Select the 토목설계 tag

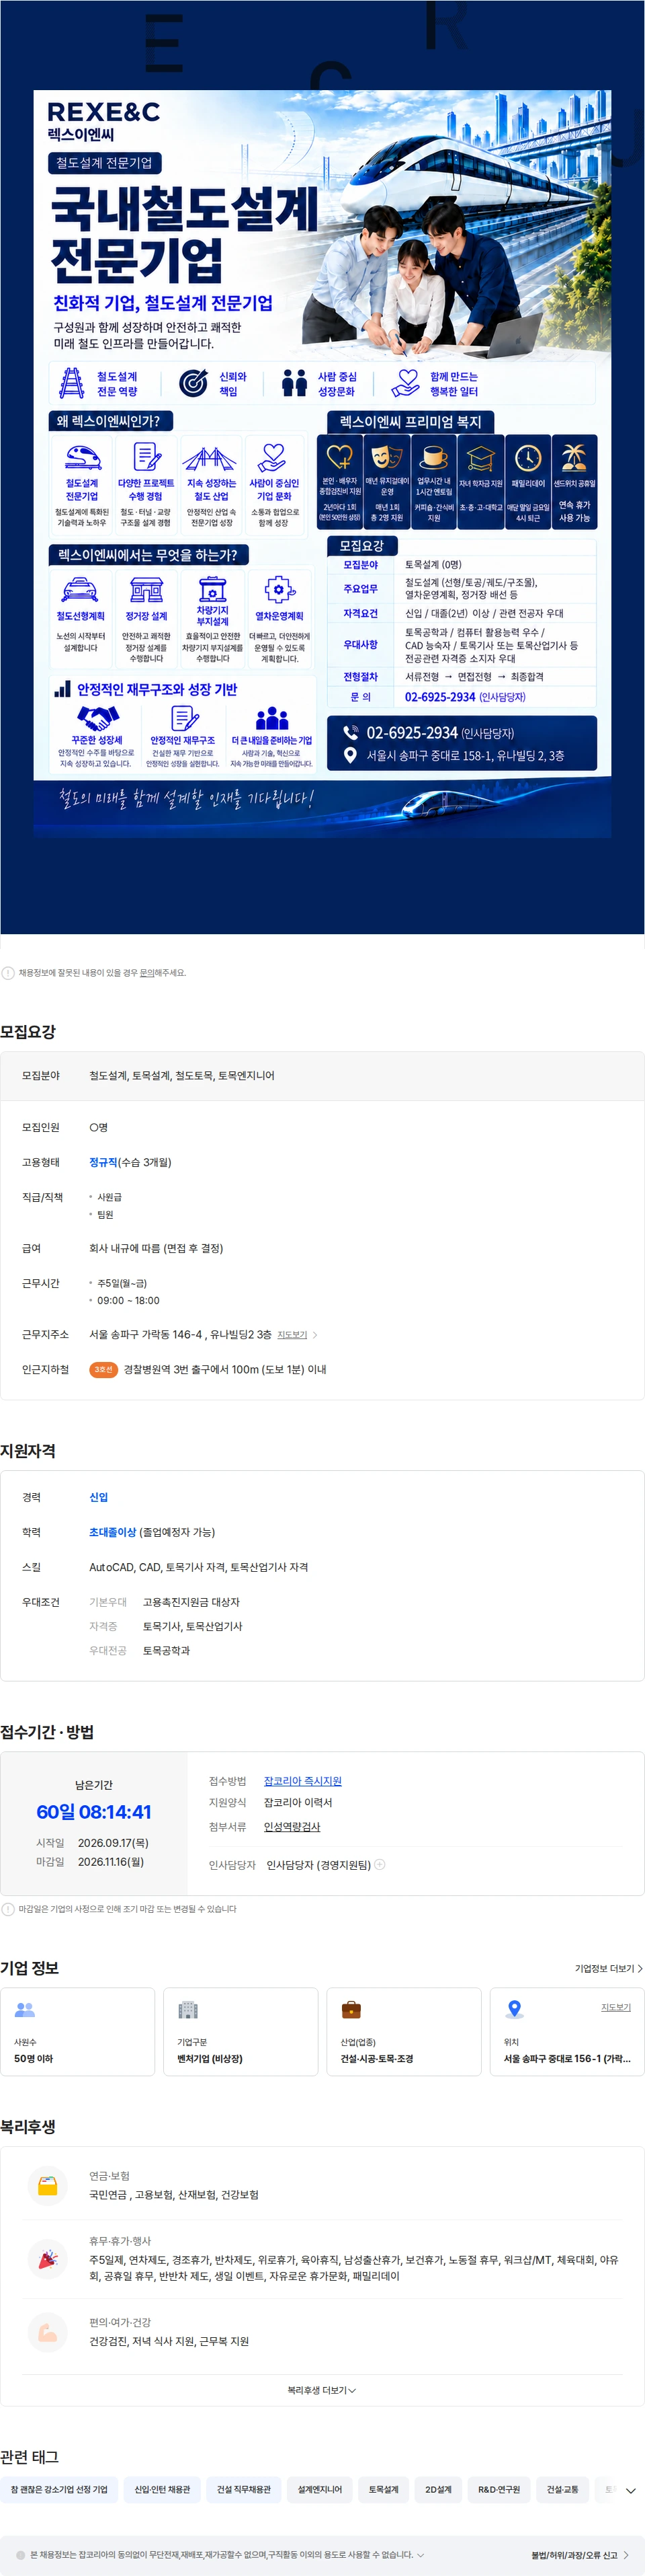(384, 2489)
